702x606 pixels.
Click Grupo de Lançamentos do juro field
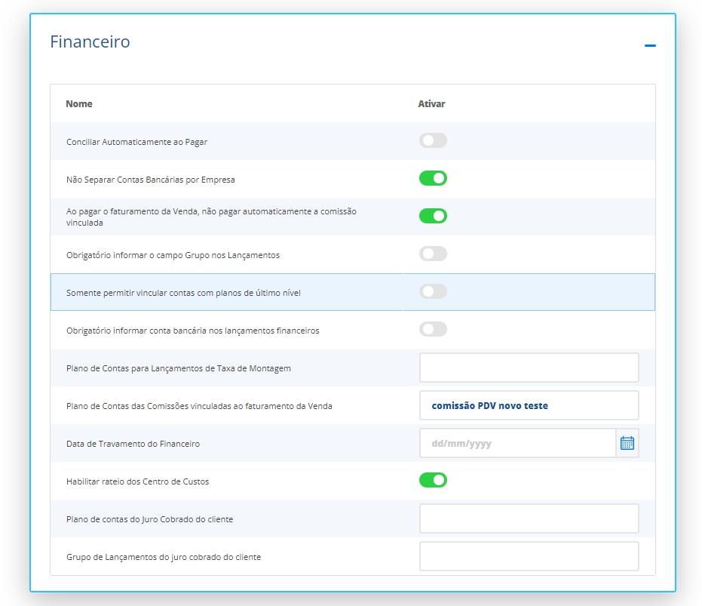[529, 556]
